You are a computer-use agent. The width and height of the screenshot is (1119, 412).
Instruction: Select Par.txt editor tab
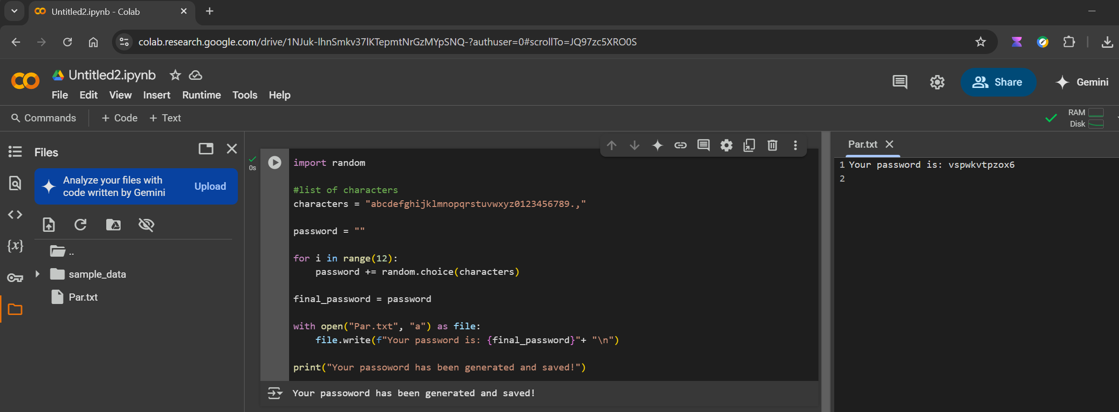click(862, 144)
